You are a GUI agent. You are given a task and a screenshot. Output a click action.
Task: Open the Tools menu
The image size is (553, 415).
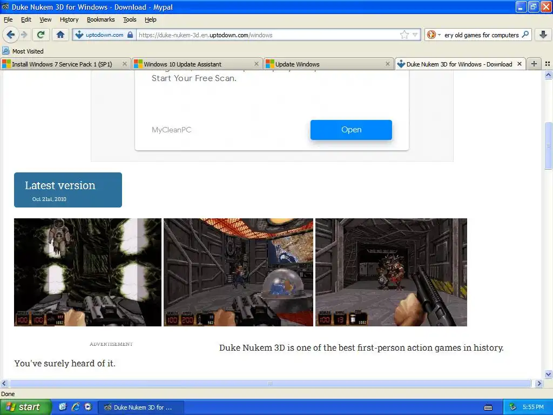click(130, 19)
